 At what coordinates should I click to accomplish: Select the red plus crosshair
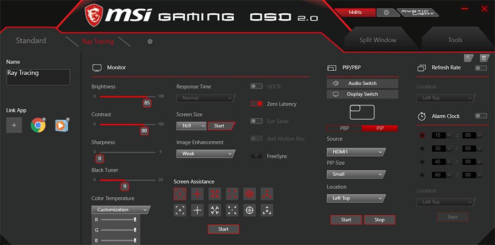197,194
